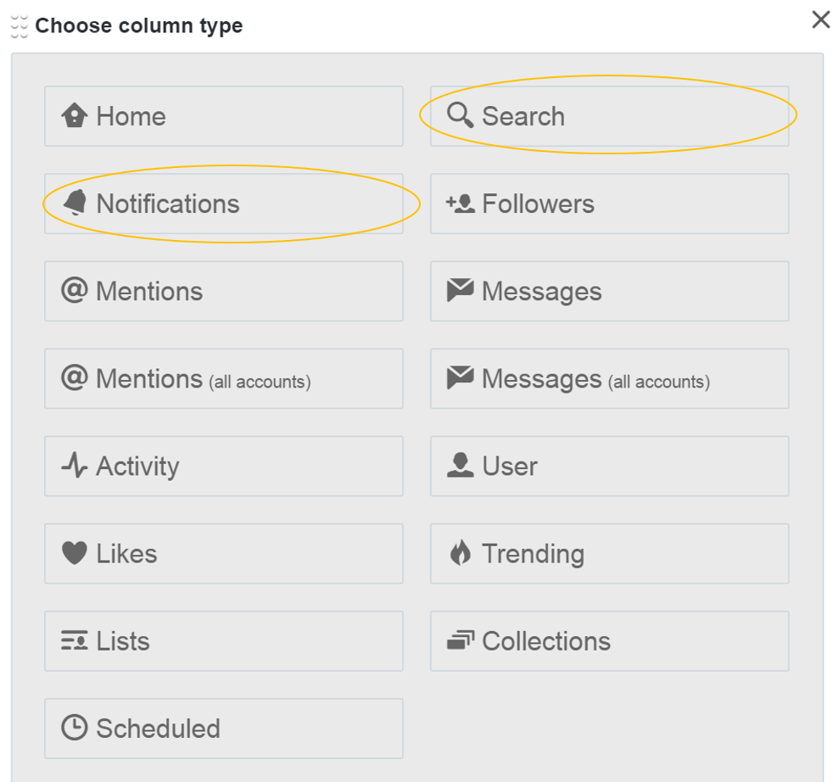Grab the dialog drag handle dots
Screen dimensions: 839x782
point(20,26)
